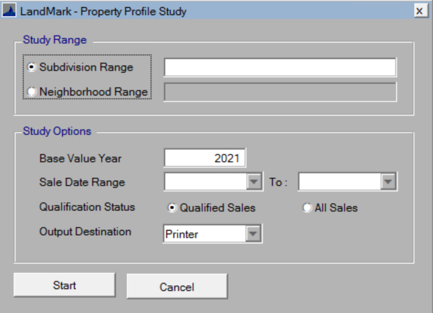
Task: Click the Output Destination Printer combo box
Action: pyautogui.click(x=204, y=234)
